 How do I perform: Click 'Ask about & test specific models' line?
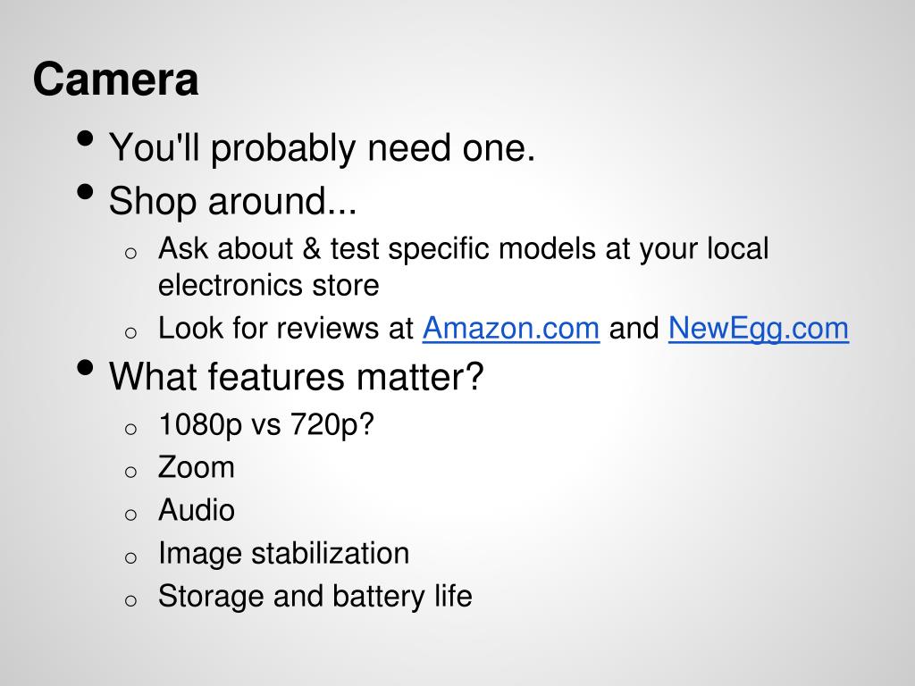pos(464,249)
